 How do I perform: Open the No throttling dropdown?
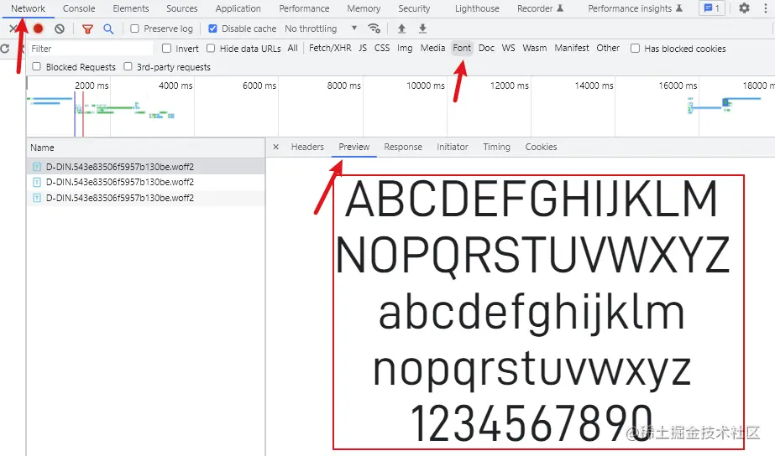tap(321, 28)
